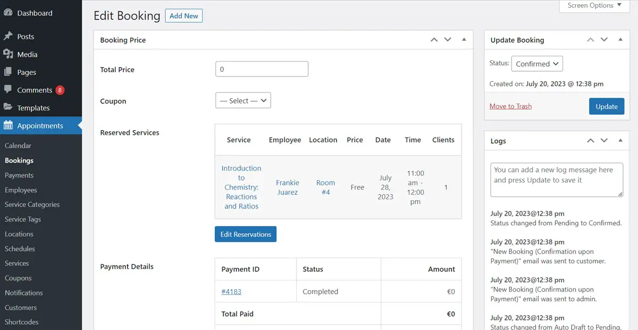Click the Add New button
Image resolution: width=638 pixels, height=330 pixels.
184,16
